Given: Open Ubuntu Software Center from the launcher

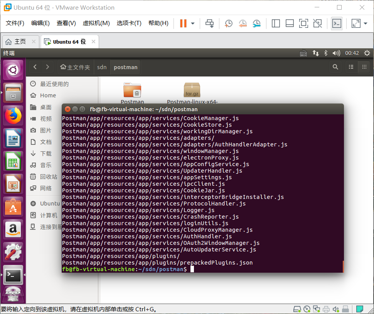Looking at the screenshot, I should tap(13, 207).
